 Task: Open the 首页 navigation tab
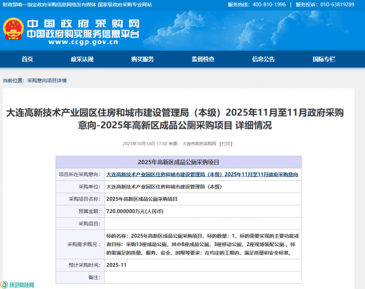click(x=27, y=59)
